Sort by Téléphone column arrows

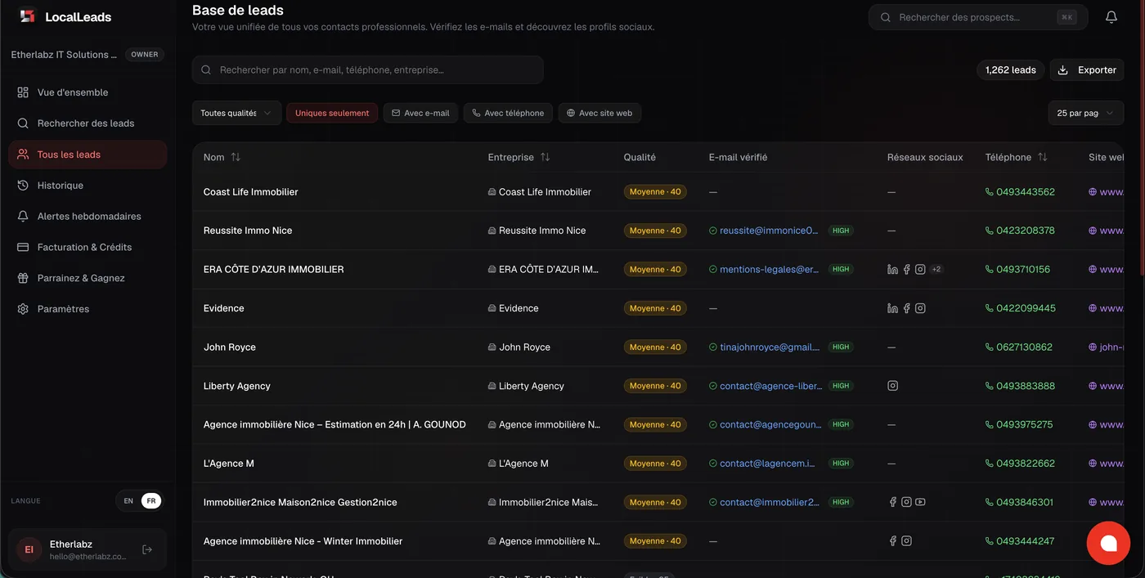(x=1042, y=157)
